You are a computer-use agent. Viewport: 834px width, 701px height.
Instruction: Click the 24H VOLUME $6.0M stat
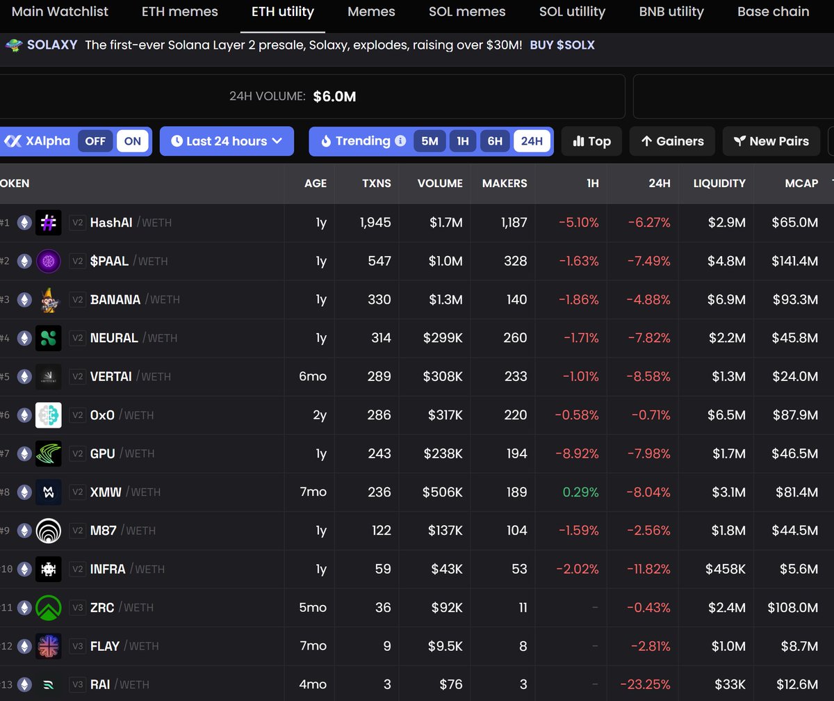pyautogui.click(x=293, y=97)
